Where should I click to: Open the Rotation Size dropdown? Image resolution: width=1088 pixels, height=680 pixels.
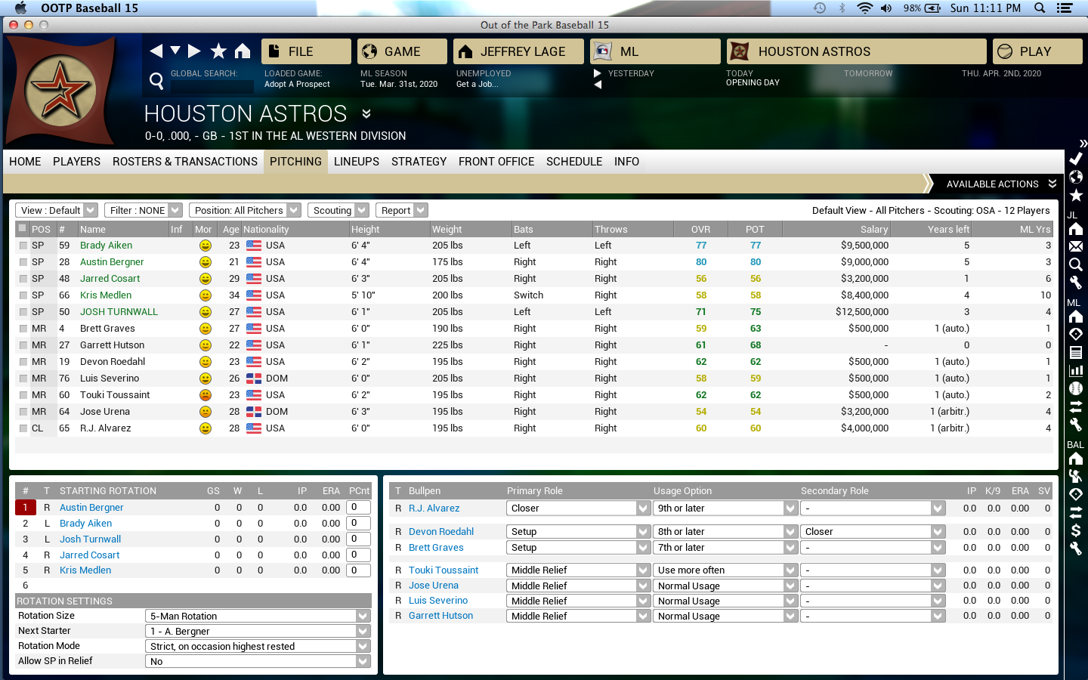coord(257,616)
